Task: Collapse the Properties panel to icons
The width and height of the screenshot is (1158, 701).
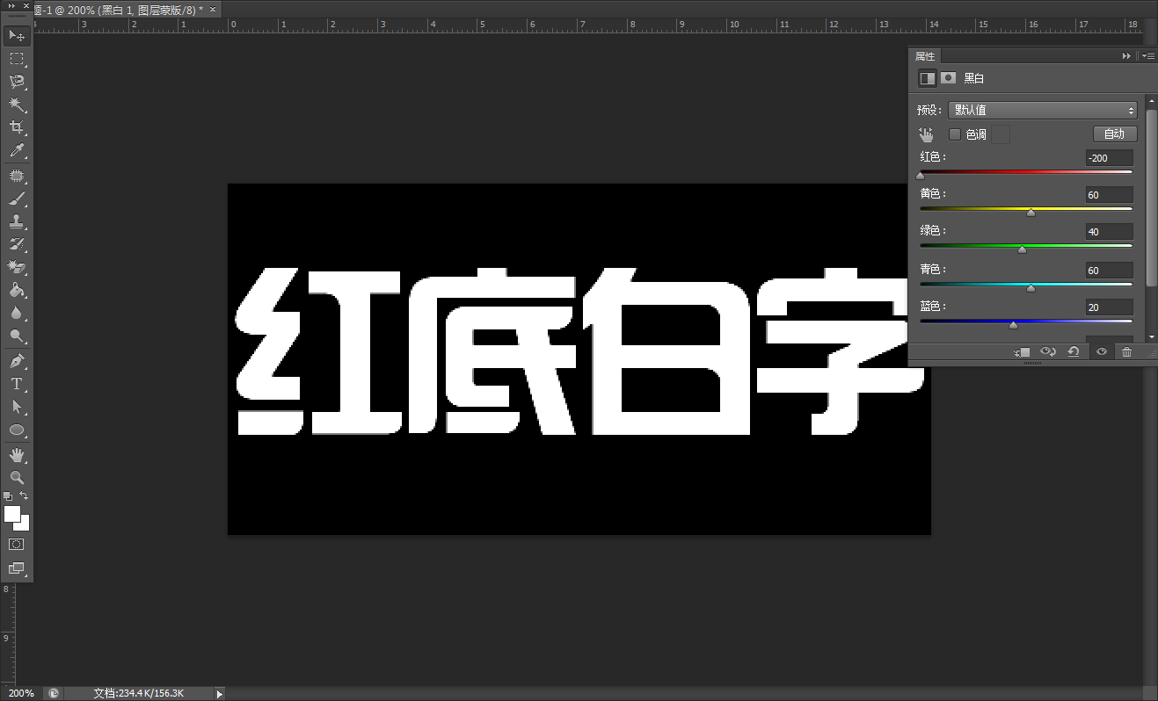Action: coord(1126,56)
